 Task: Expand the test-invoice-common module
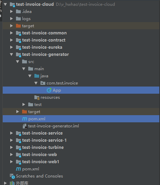pos(12,33)
